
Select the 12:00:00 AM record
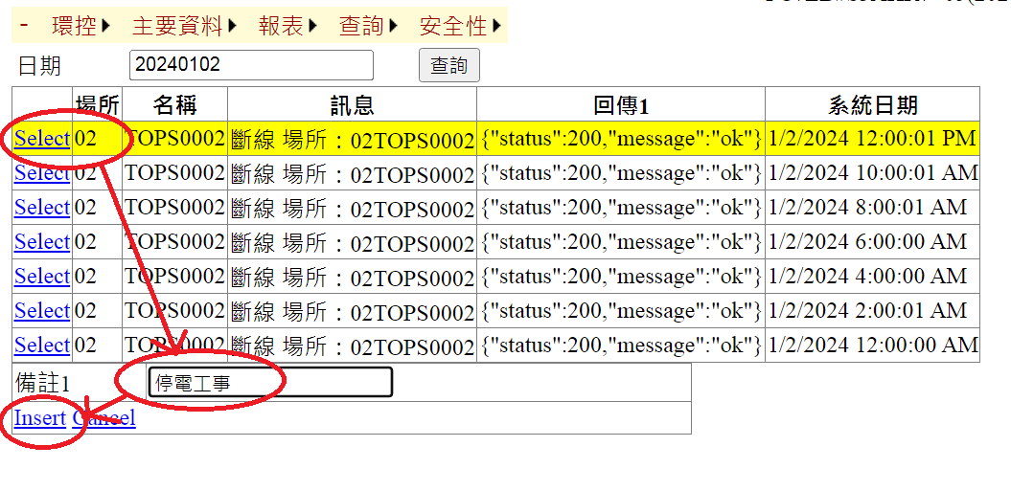[42, 346]
